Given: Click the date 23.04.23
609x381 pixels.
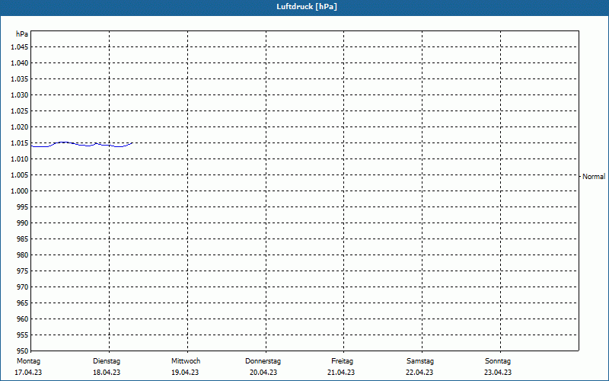Looking at the screenshot, I should [498, 373].
